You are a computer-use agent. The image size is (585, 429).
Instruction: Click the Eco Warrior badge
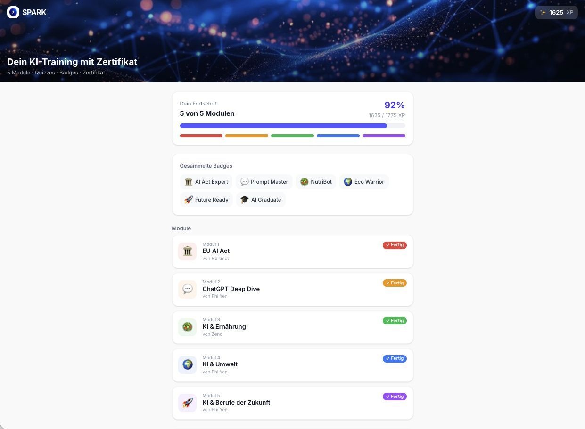point(364,182)
